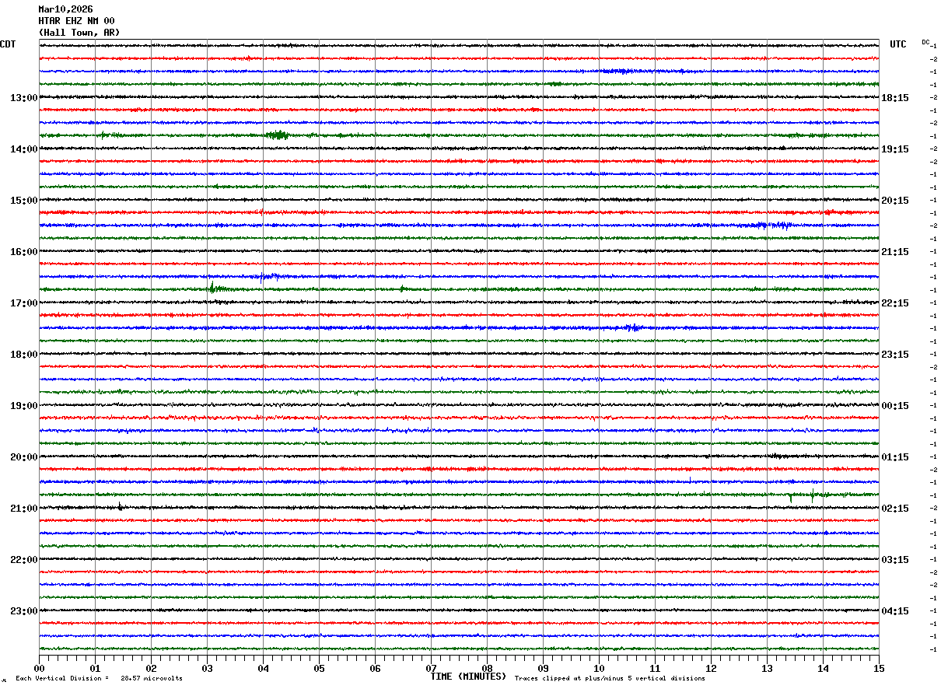Click minute-axis tick label '13'
941x689 pixels.
pyautogui.click(x=767, y=669)
